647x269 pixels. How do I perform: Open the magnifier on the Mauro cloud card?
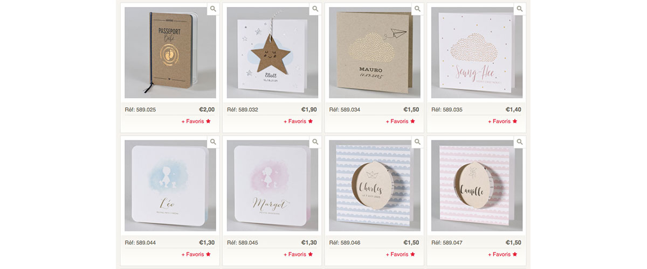click(x=417, y=9)
